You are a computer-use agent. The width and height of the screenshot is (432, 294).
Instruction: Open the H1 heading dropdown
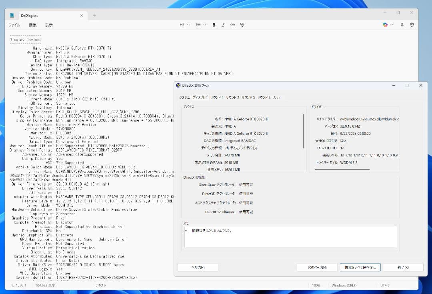click(x=184, y=25)
